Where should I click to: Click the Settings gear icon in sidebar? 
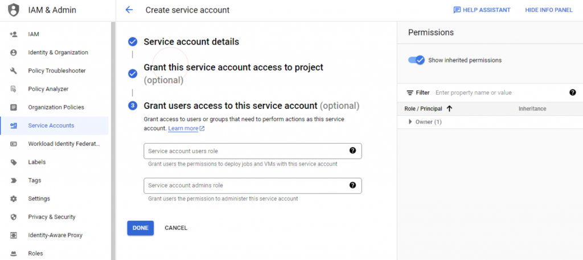(14, 199)
